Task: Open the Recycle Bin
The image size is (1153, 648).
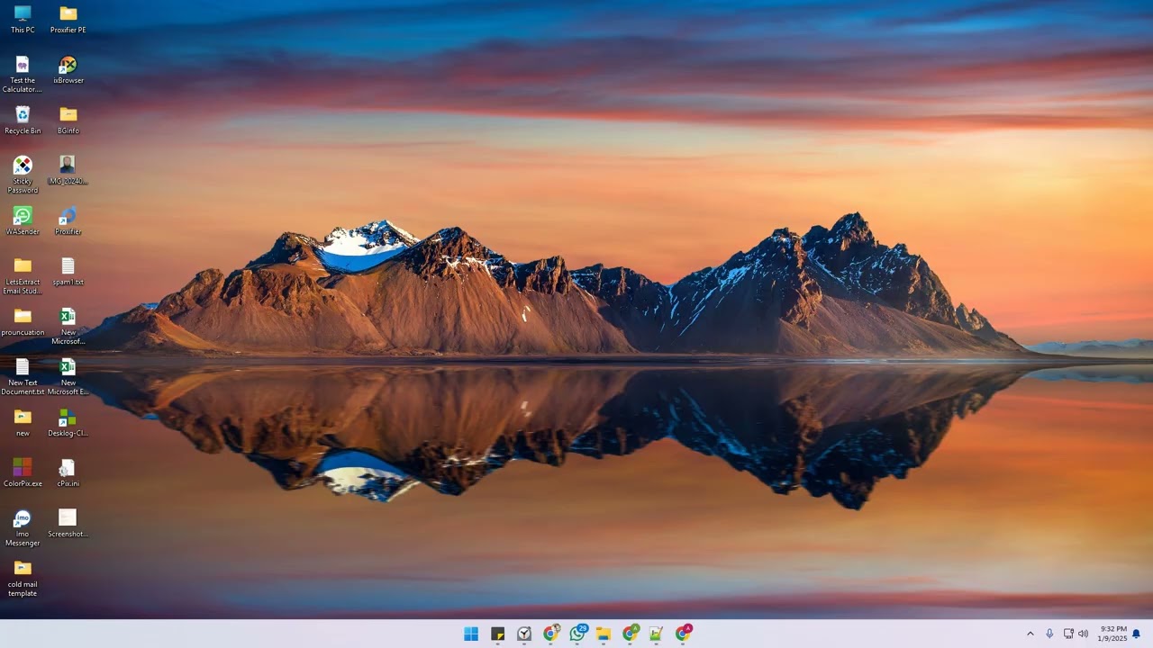Action: (23, 121)
